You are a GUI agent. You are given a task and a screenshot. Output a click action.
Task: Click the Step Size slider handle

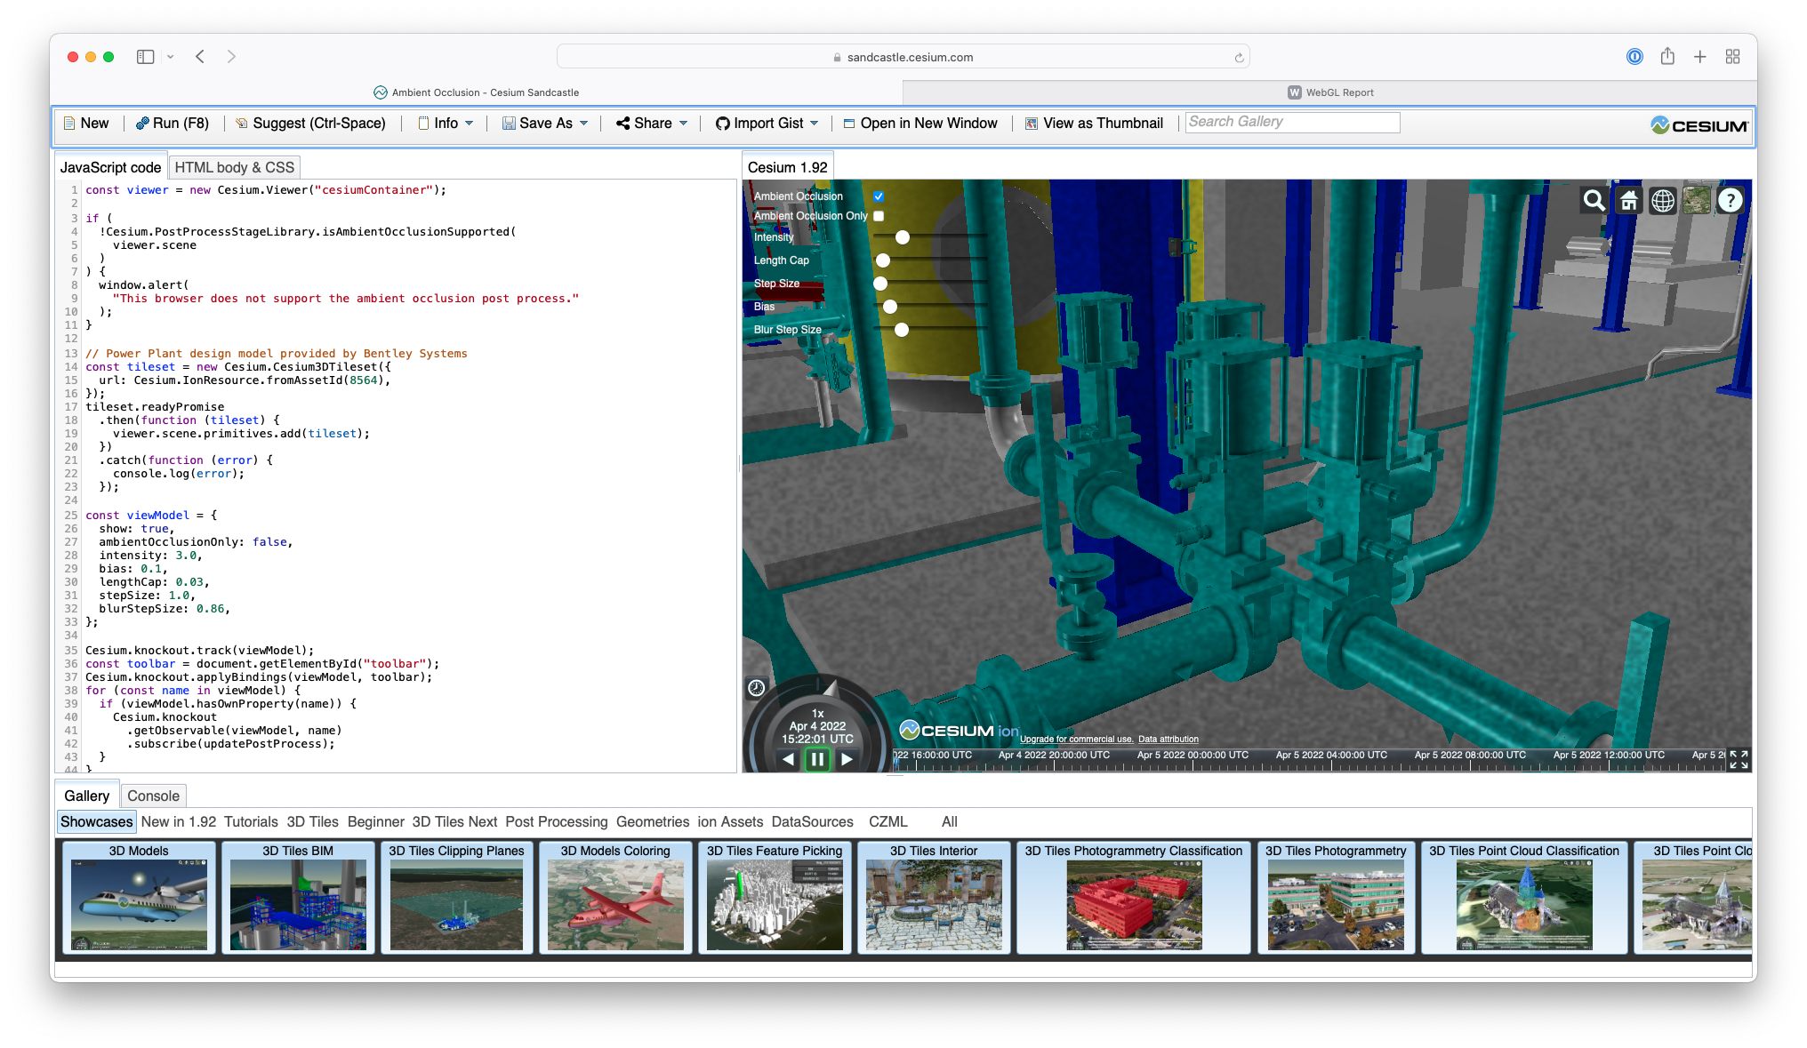pyautogui.click(x=880, y=284)
